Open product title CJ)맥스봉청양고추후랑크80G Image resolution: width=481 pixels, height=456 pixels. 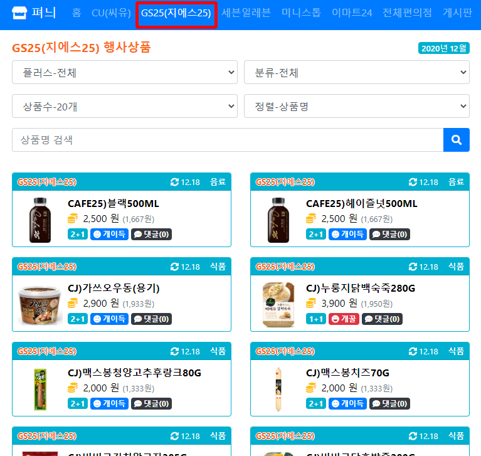134,373
